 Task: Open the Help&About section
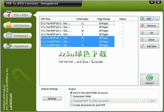pos(18,46)
